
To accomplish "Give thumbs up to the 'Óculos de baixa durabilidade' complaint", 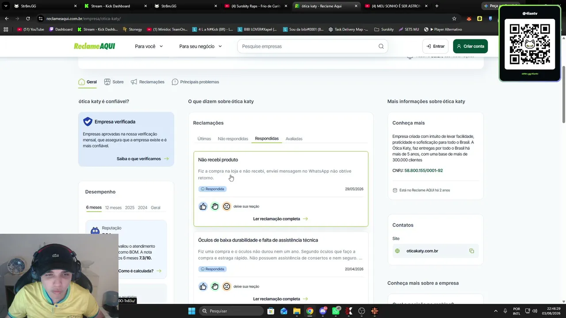I will (203, 287).
